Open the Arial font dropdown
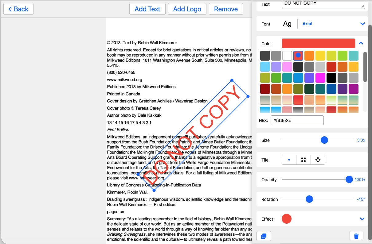Screen dimensions: 372x244 362,23
